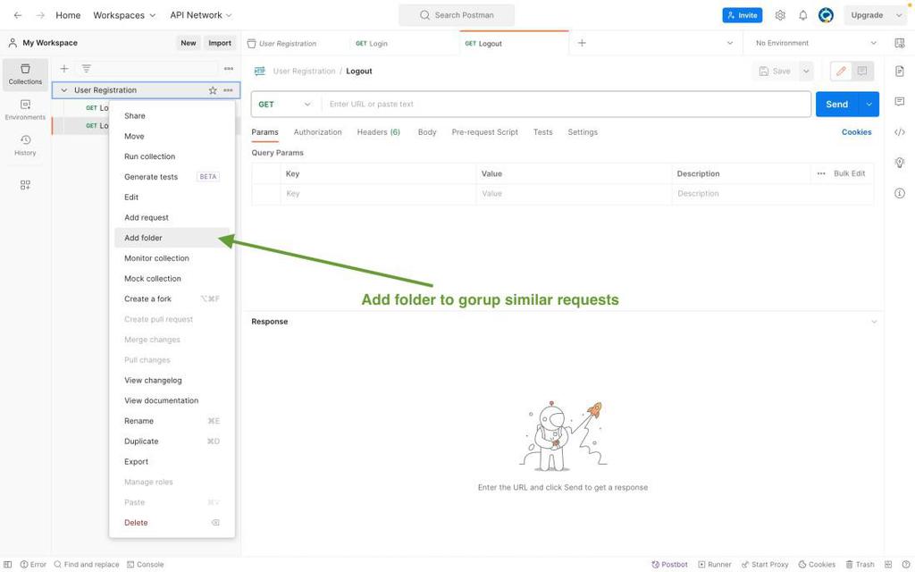Open the code snippet panel icon
This screenshot has width=915, height=572.
pyautogui.click(x=900, y=132)
